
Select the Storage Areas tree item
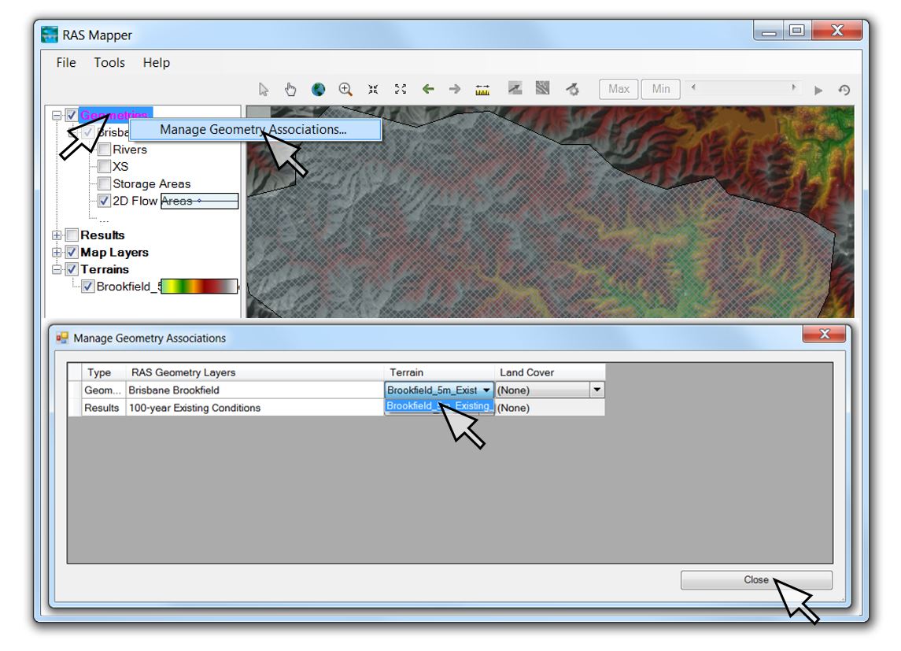point(152,184)
